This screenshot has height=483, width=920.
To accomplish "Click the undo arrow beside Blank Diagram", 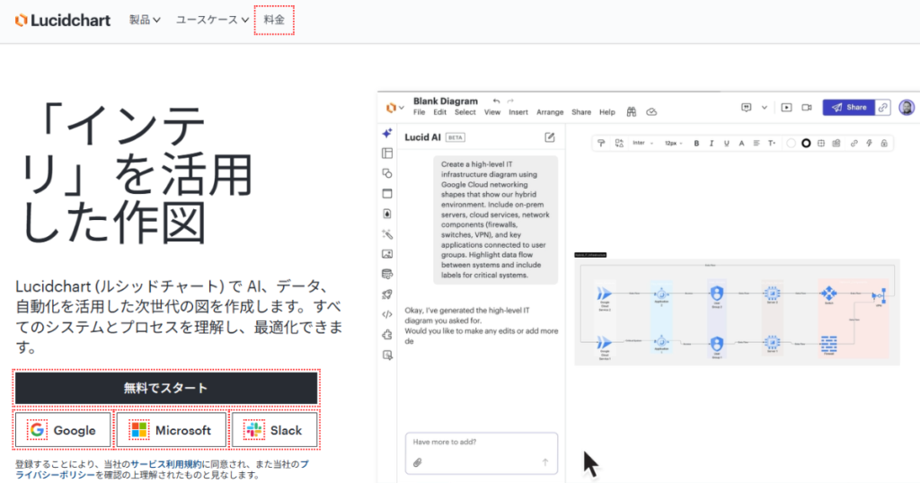I will click(x=496, y=101).
